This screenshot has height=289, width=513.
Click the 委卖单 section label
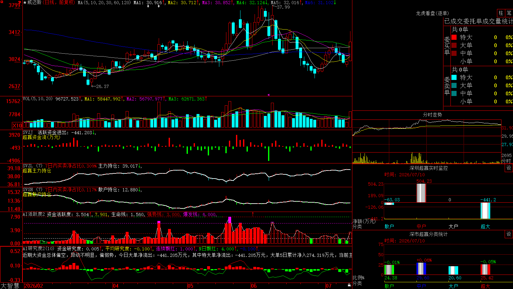click(x=447, y=86)
